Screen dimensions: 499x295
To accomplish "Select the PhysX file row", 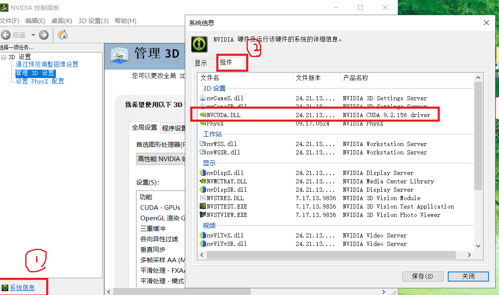I will 336,123.
